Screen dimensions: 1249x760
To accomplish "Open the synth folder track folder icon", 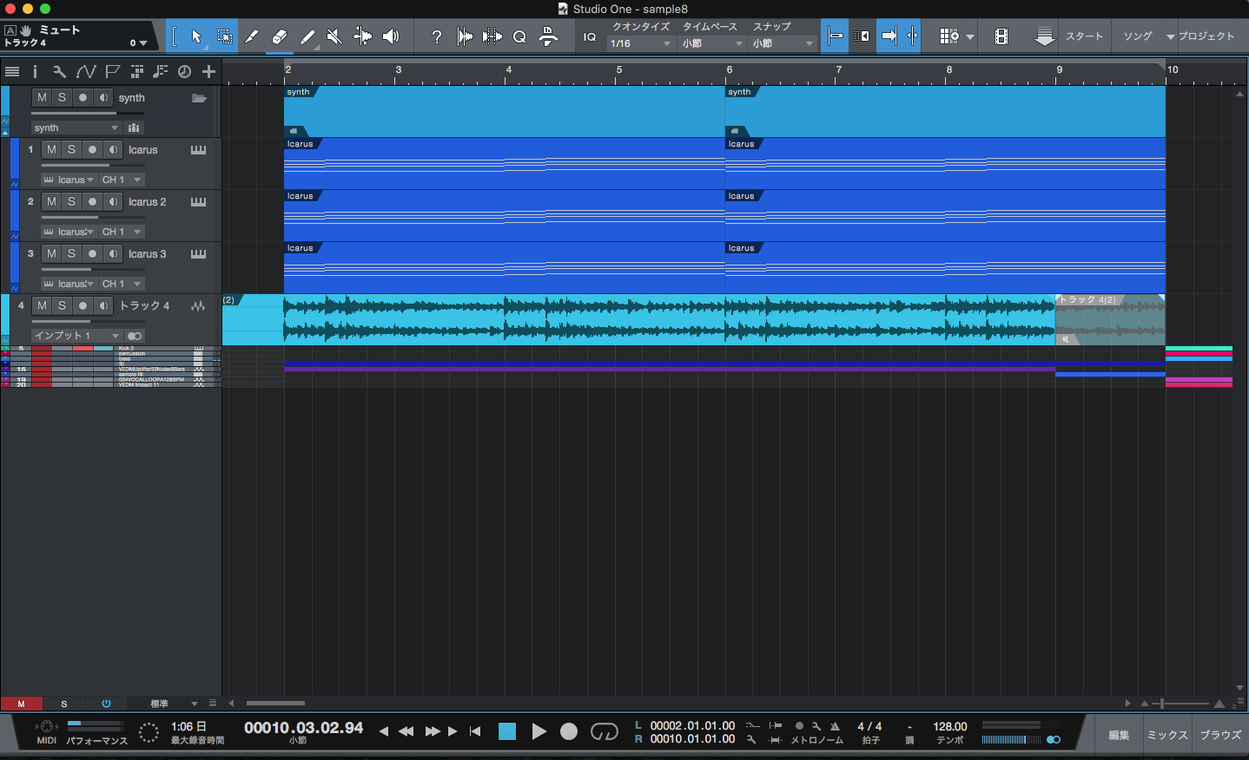I will pos(200,98).
